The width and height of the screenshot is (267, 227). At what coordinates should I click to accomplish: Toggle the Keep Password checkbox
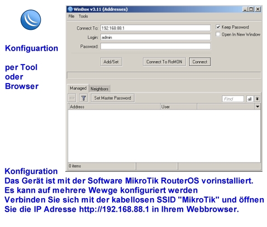[218, 27]
